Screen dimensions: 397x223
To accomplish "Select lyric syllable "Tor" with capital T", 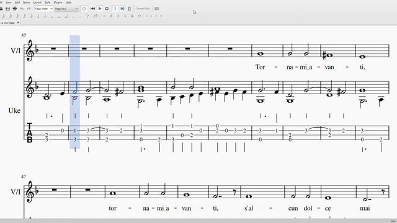I will pos(260,67).
